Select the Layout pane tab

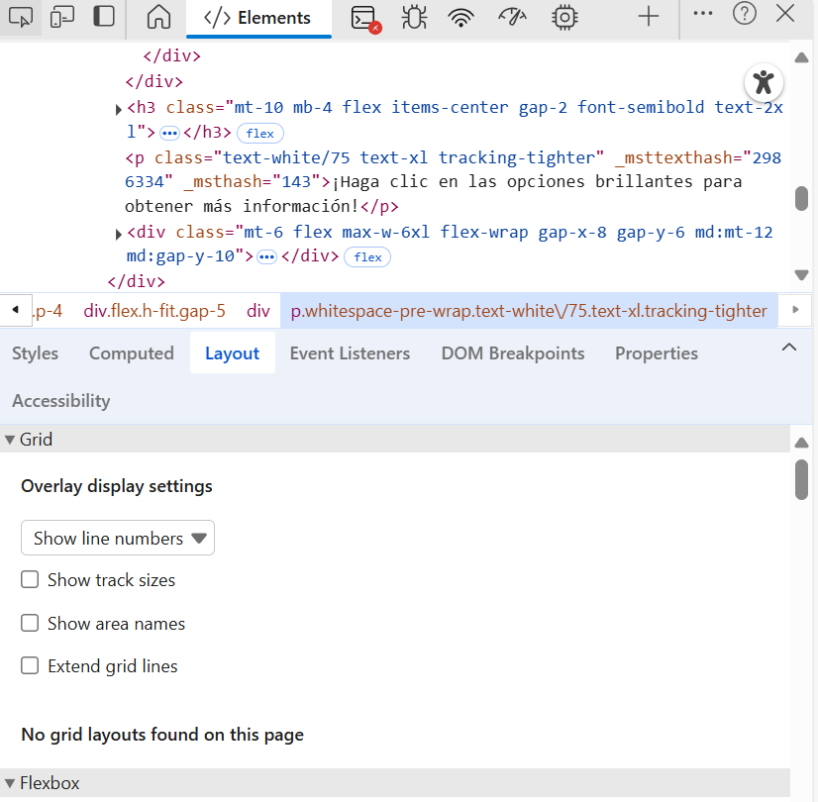232,353
